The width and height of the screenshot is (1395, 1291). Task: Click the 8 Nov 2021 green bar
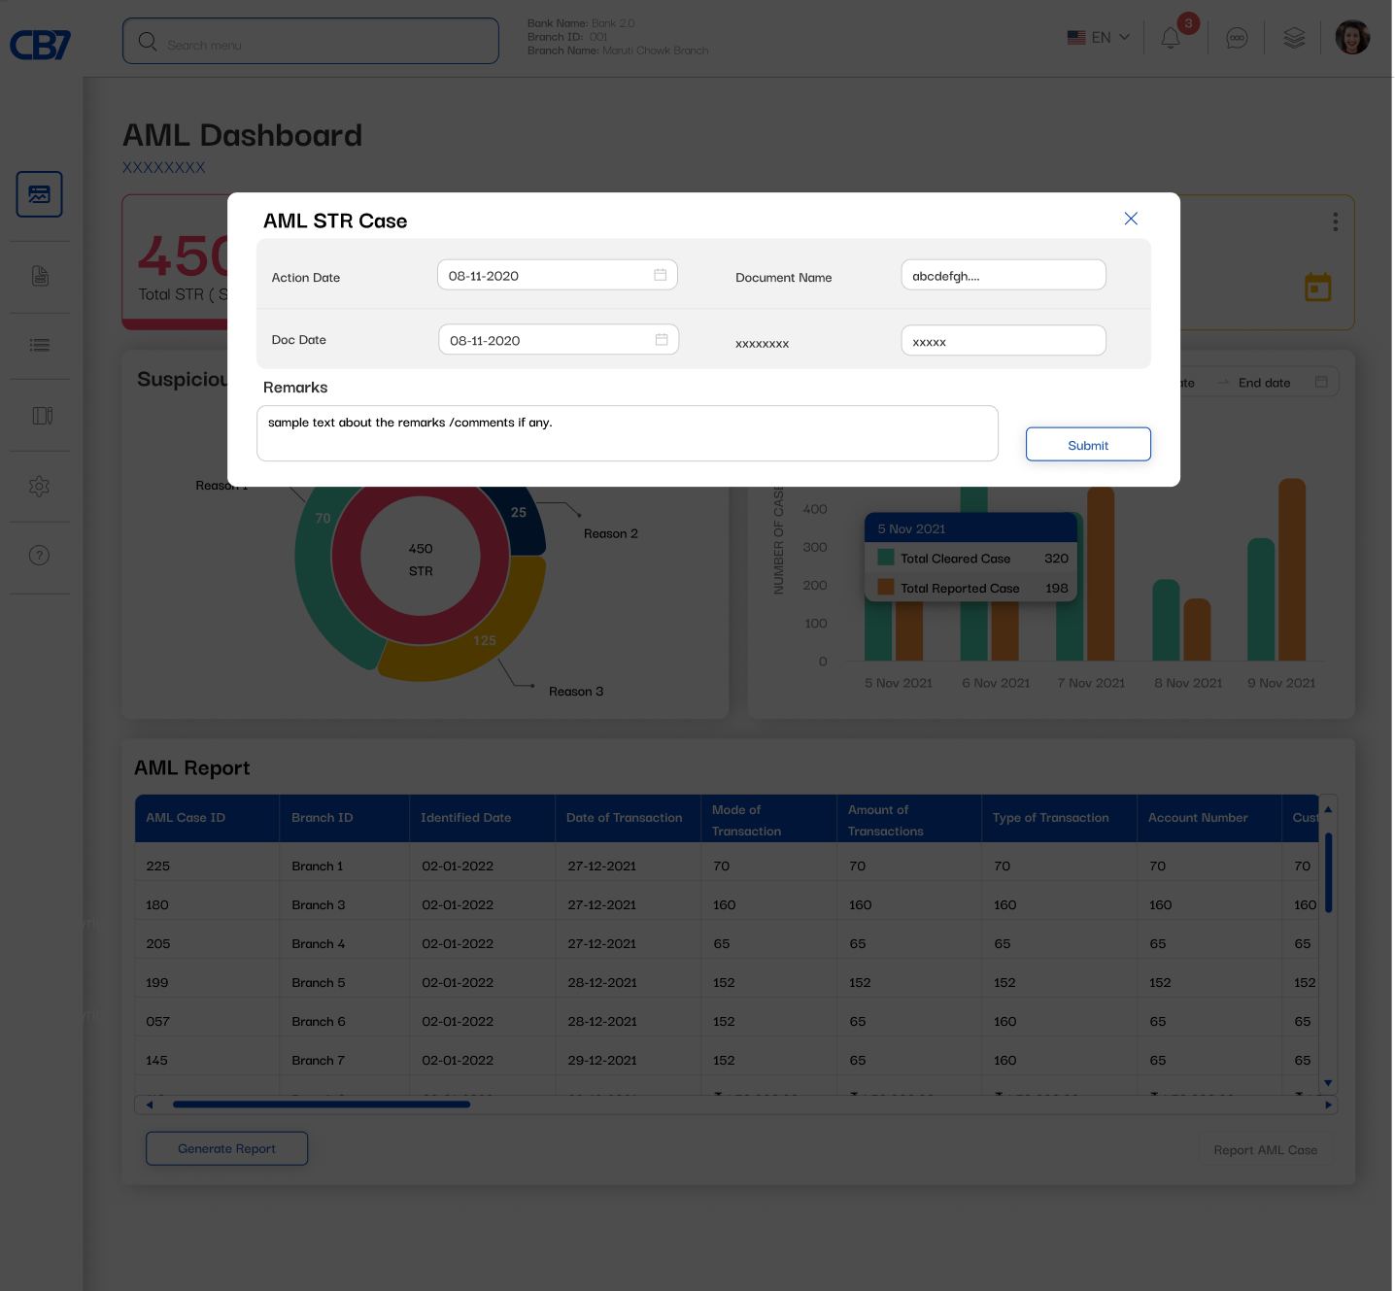(1166, 620)
